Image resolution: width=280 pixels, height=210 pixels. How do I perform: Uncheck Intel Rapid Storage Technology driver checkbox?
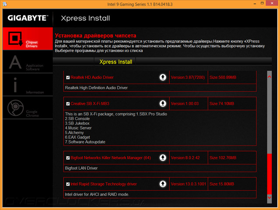[68, 184]
